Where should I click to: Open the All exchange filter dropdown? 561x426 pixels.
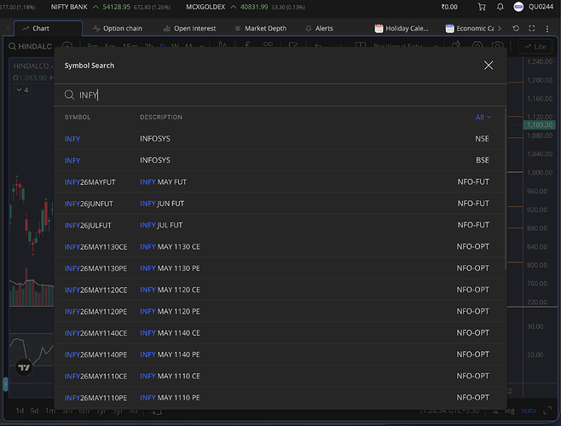pyautogui.click(x=483, y=118)
